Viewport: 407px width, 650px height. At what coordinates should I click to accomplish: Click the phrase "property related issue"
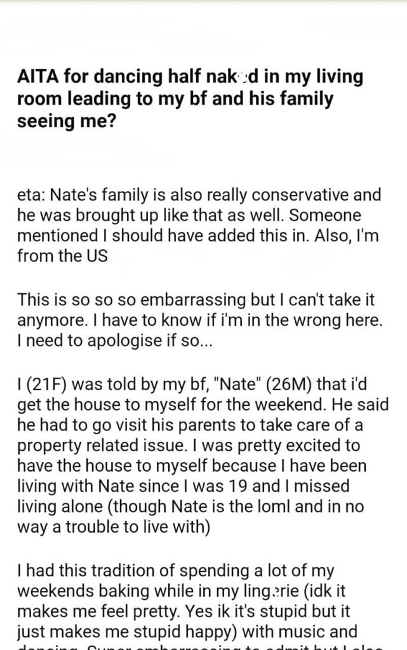(x=83, y=444)
